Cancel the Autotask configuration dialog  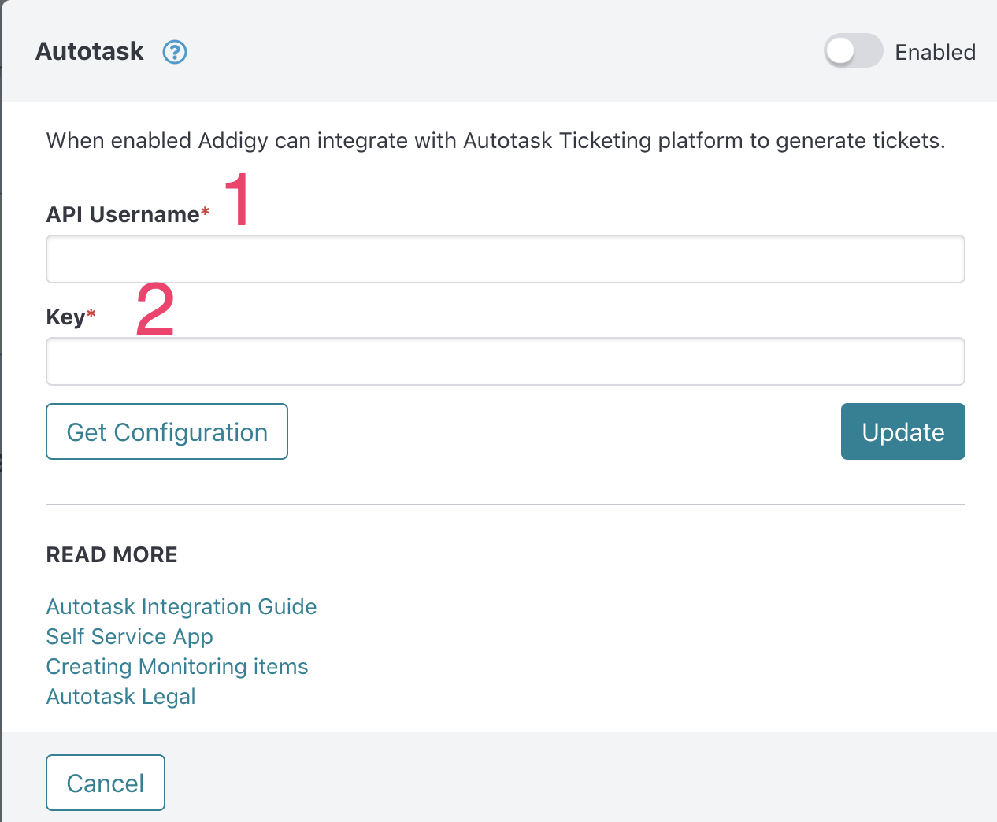tap(105, 782)
